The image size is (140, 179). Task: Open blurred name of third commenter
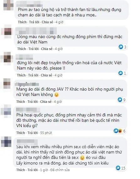(x=24, y=57)
